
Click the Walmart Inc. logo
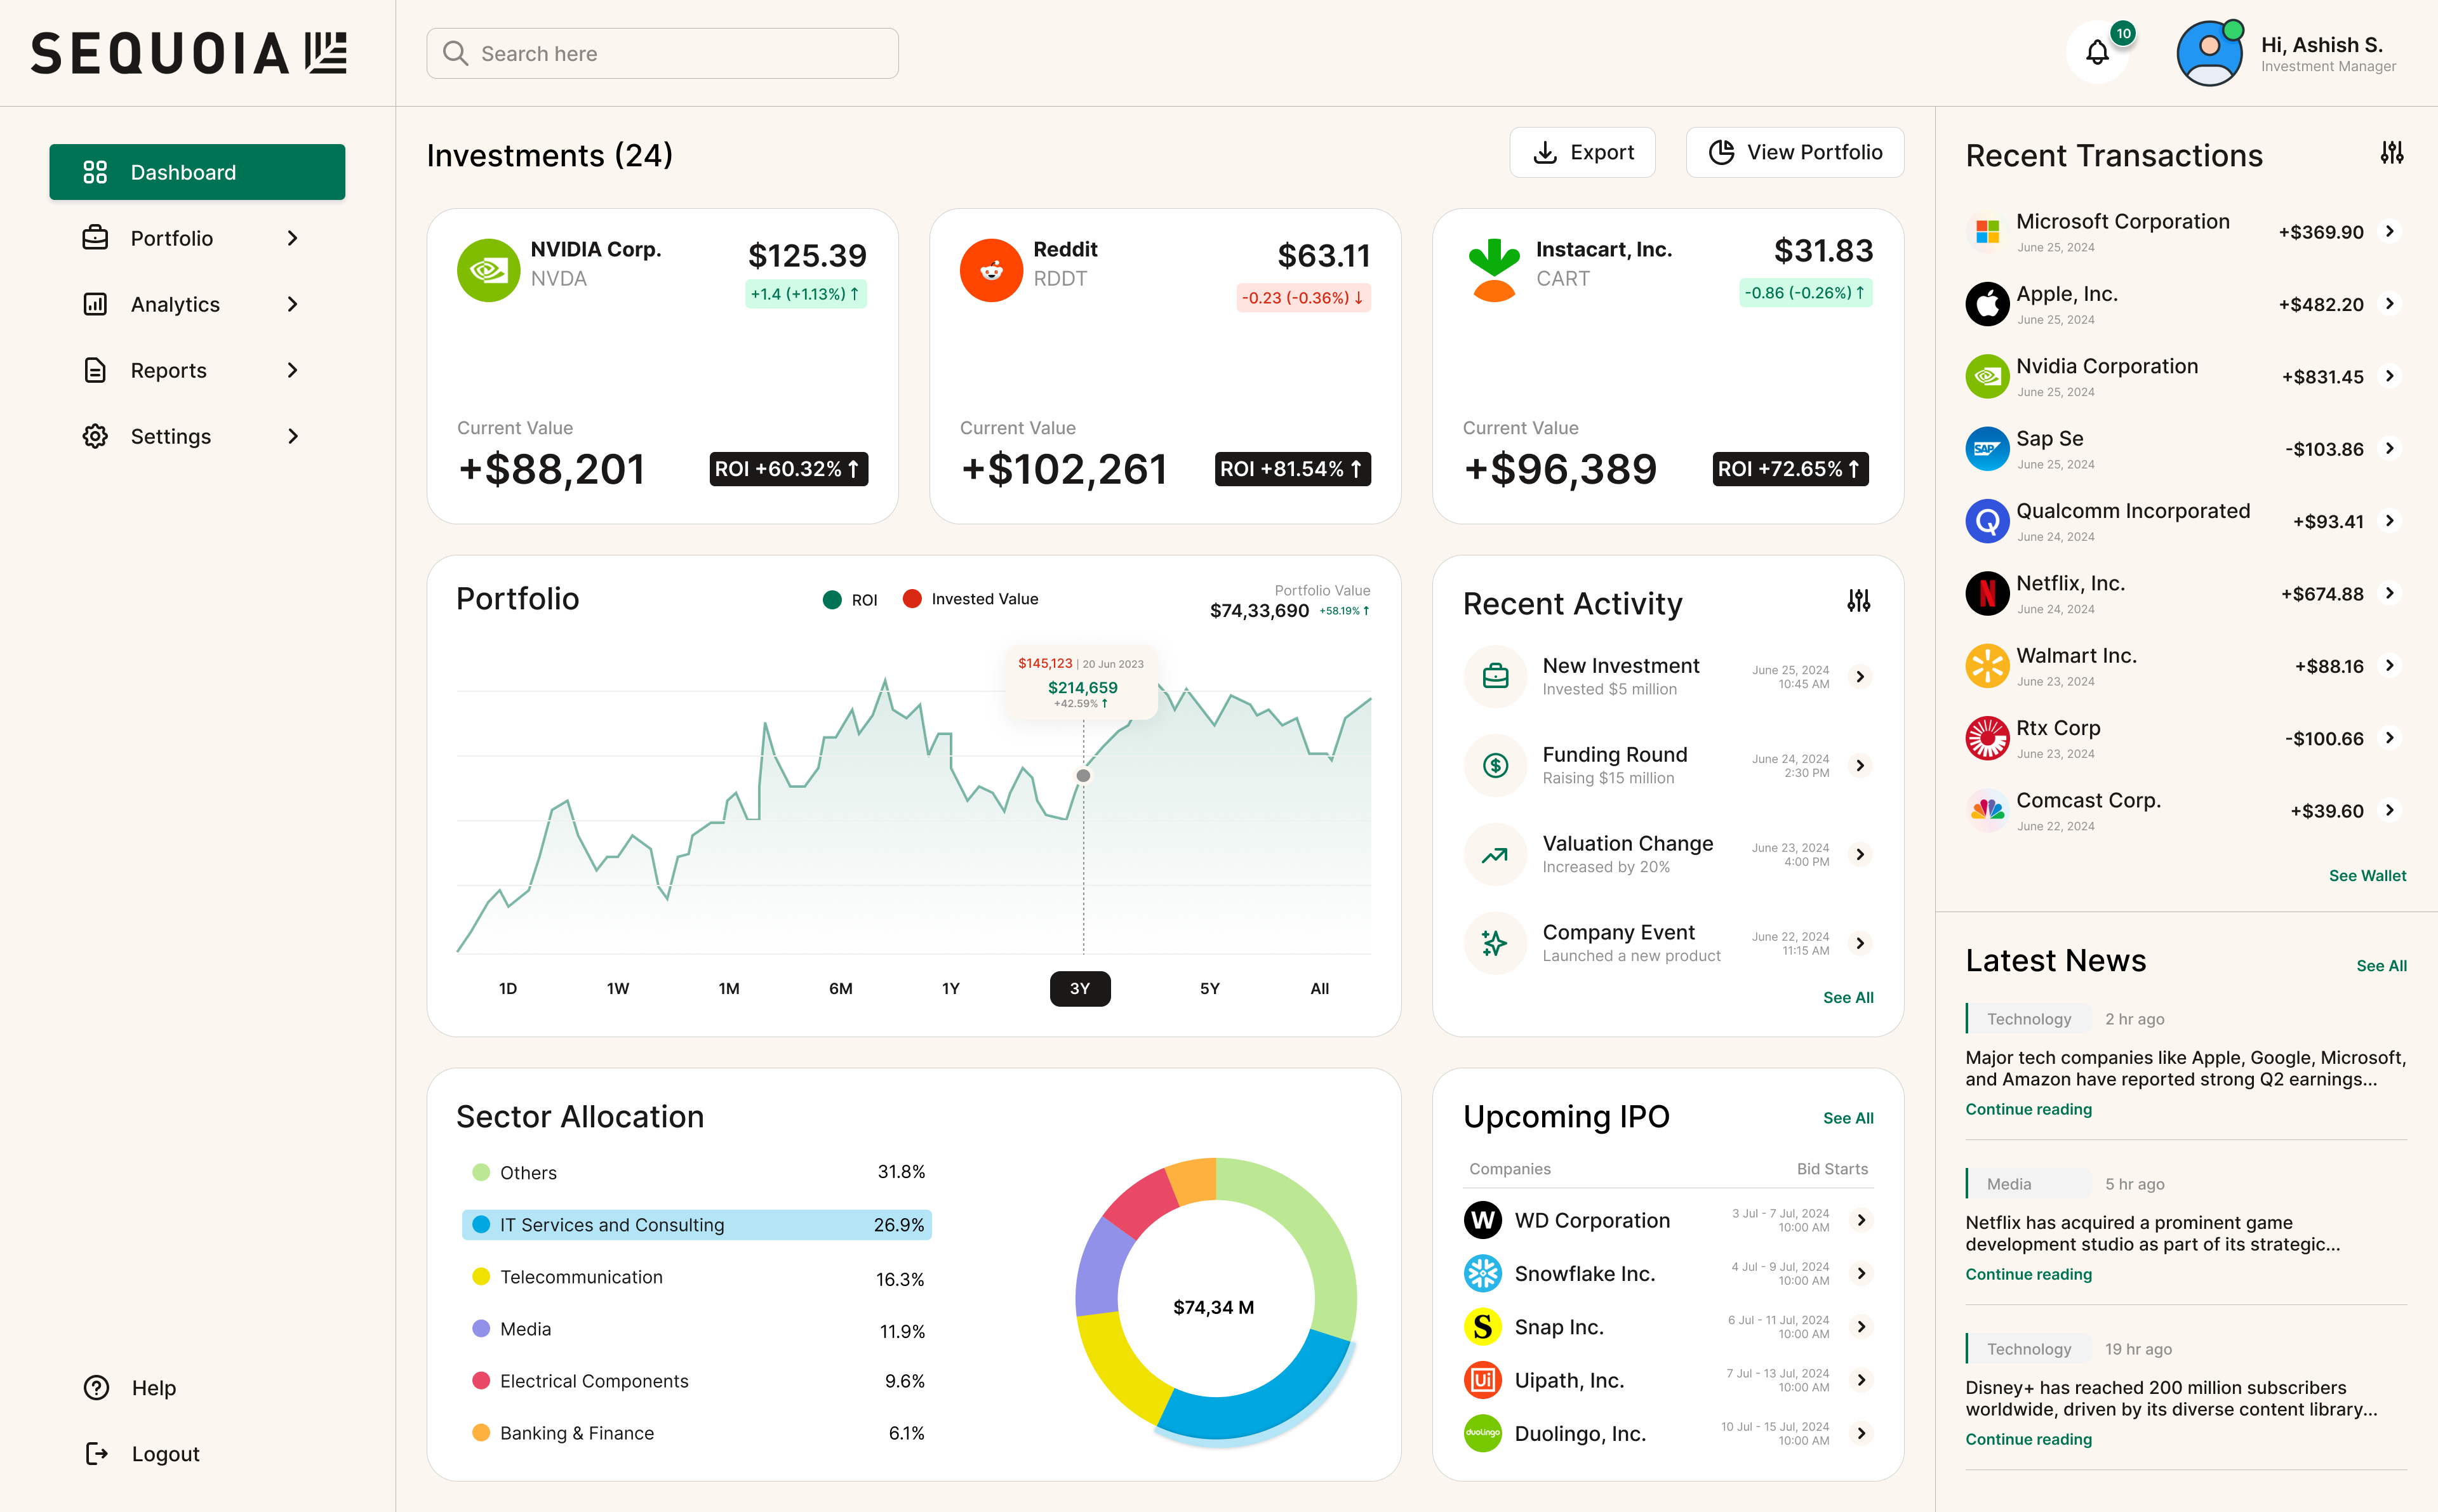pyautogui.click(x=1987, y=666)
